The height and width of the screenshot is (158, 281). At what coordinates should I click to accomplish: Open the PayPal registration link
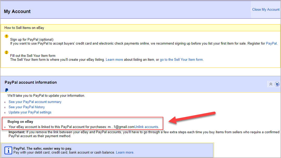[x=271, y=43]
